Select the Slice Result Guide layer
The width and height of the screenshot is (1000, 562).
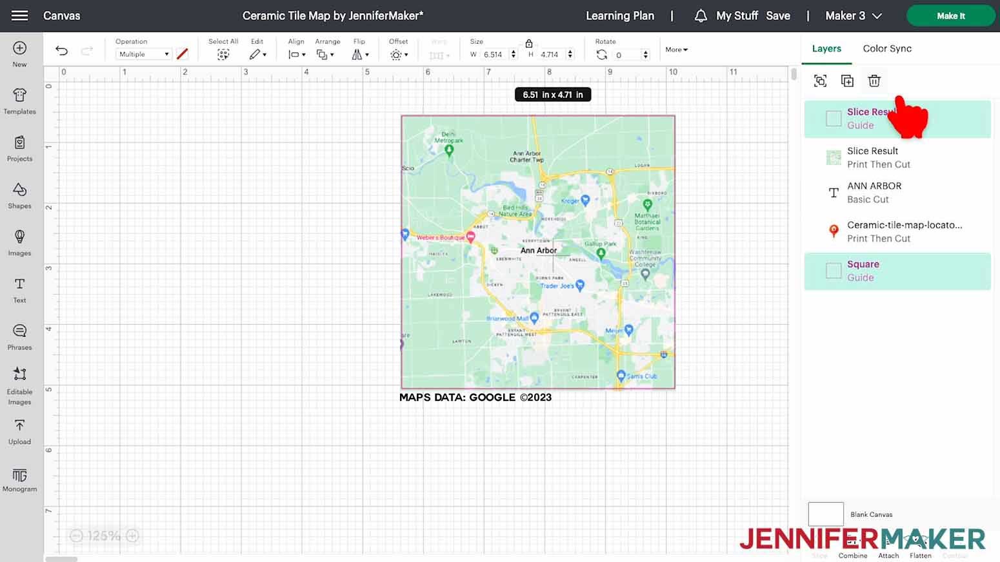(897, 119)
